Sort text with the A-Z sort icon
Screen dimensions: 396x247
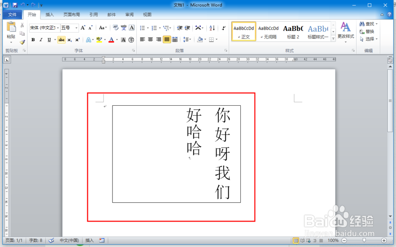tap(211, 28)
